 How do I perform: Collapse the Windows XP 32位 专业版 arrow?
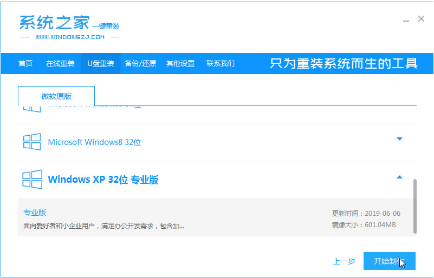pyautogui.click(x=399, y=177)
